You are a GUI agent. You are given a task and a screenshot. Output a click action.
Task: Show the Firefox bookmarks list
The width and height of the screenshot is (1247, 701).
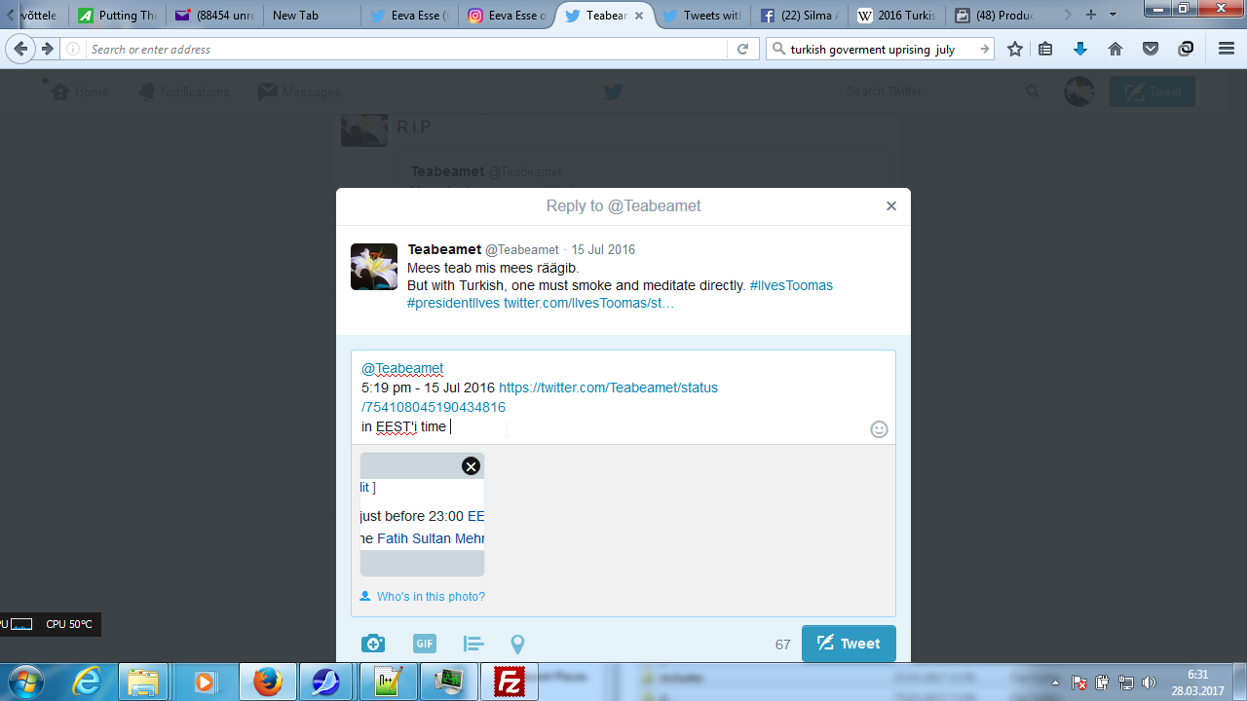pyautogui.click(x=1045, y=49)
